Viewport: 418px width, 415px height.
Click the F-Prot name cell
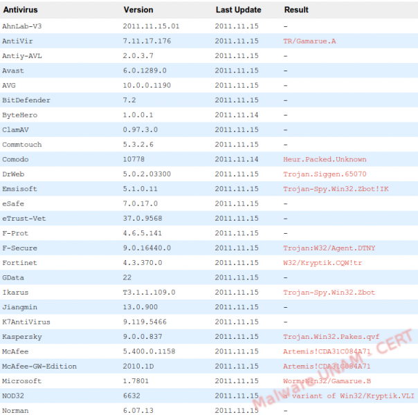[x=15, y=233]
